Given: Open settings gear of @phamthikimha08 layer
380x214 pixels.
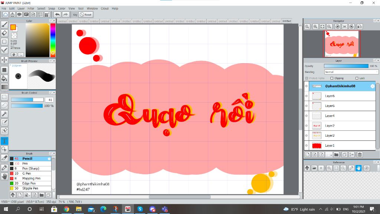Looking at the screenshot, I should [x=373, y=86].
